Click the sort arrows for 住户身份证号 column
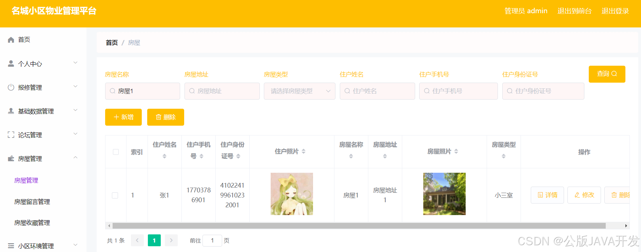 pos(238,156)
